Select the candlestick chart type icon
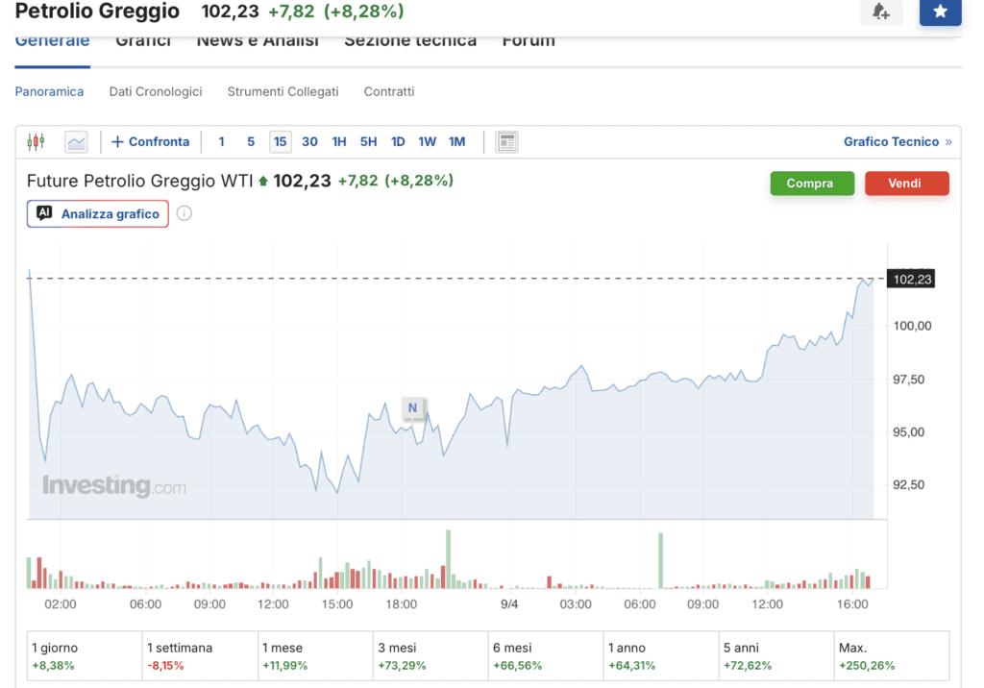This screenshot has height=688, width=984. tap(36, 142)
